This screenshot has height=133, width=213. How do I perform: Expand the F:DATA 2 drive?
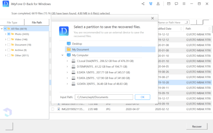click(67, 78)
